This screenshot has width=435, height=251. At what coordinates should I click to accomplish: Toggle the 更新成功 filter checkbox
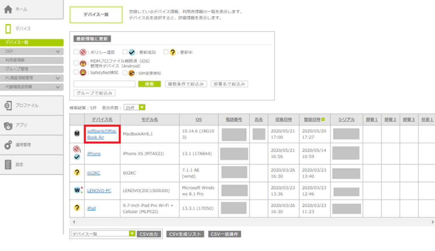[125, 52]
